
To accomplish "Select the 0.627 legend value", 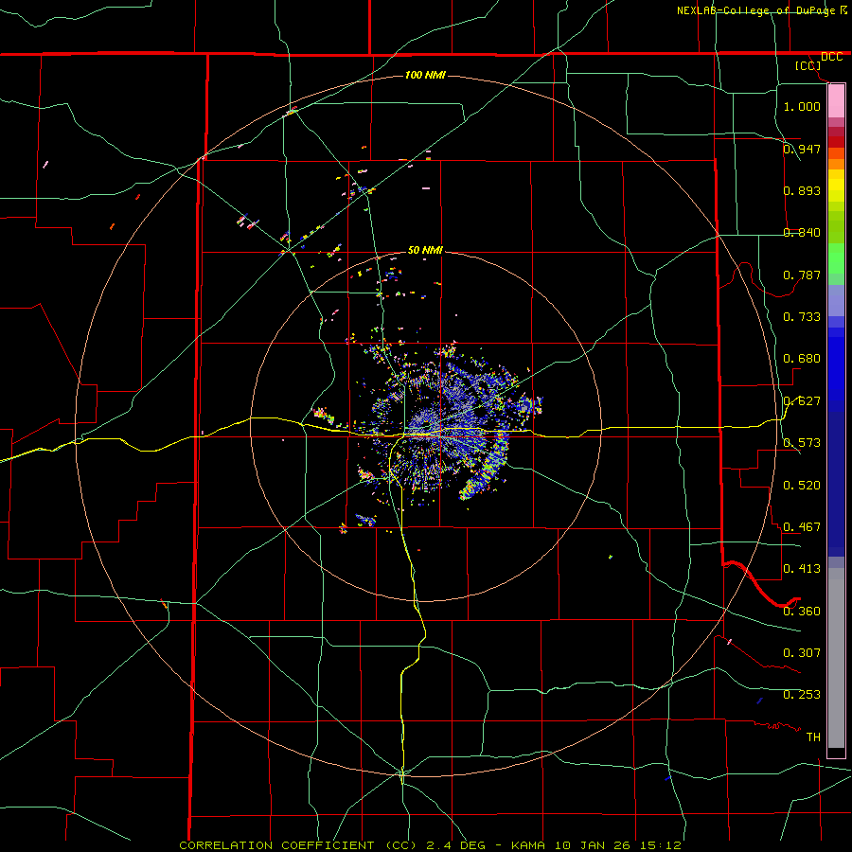I will tap(802, 400).
